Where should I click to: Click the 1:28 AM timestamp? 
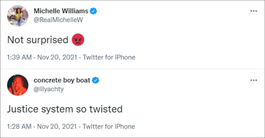[19, 127]
